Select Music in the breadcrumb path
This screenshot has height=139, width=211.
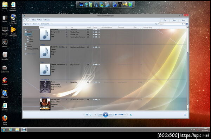(x=40, y=20)
